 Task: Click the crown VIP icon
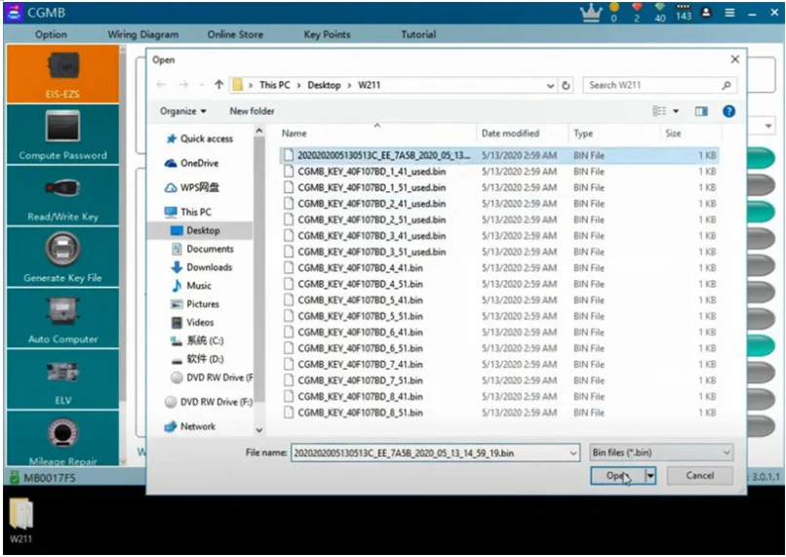[x=592, y=12]
